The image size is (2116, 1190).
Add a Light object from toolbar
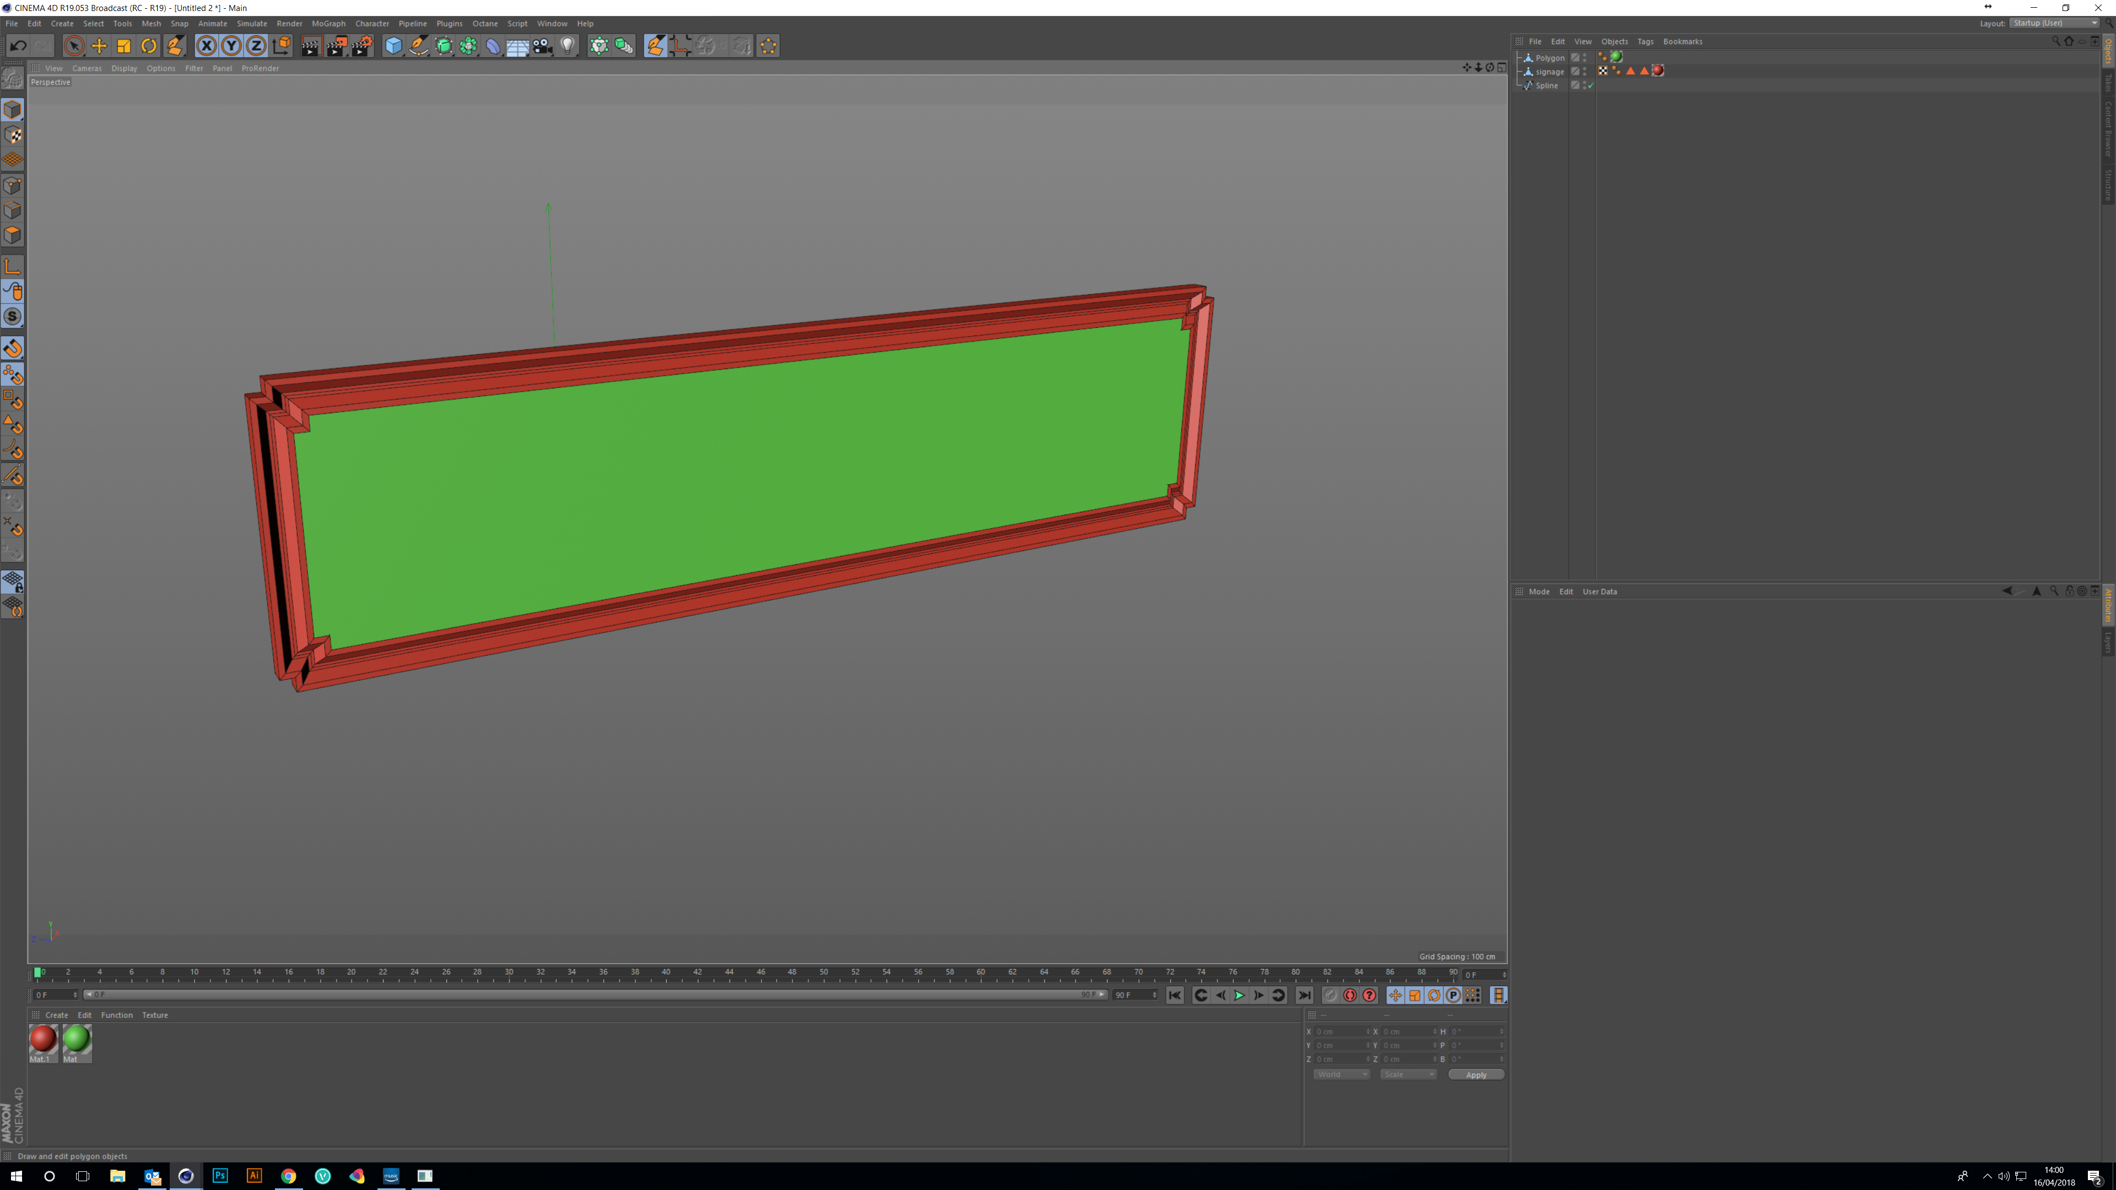tap(568, 46)
